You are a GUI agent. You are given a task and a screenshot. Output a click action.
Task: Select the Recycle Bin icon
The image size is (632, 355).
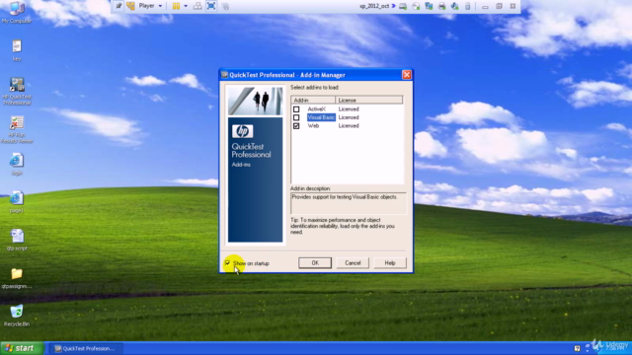(x=17, y=316)
